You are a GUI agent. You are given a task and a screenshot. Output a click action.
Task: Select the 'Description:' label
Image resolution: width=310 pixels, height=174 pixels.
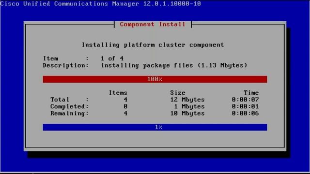point(66,65)
